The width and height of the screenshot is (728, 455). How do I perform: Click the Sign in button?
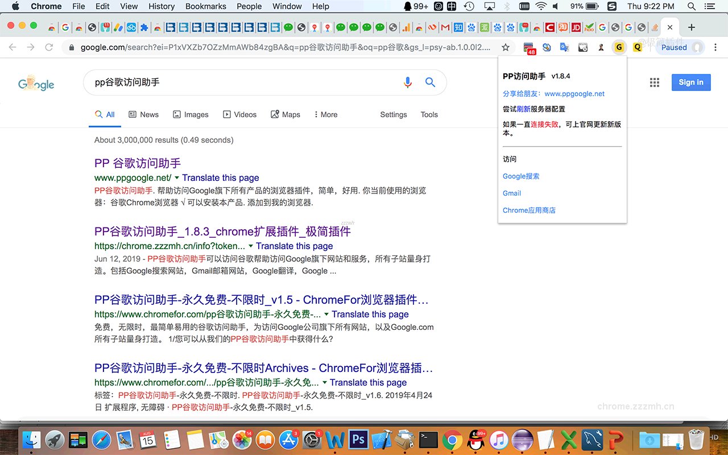[690, 82]
